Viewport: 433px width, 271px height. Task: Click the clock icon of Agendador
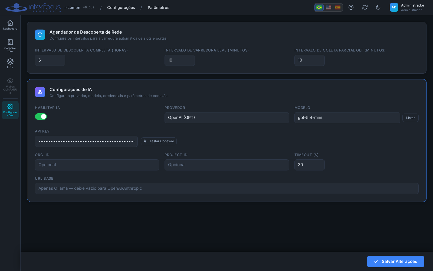[40, 35]
